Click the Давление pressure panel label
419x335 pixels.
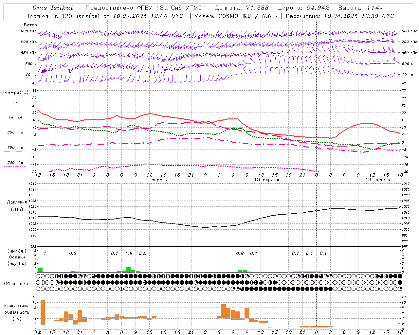tap(17, 202)
